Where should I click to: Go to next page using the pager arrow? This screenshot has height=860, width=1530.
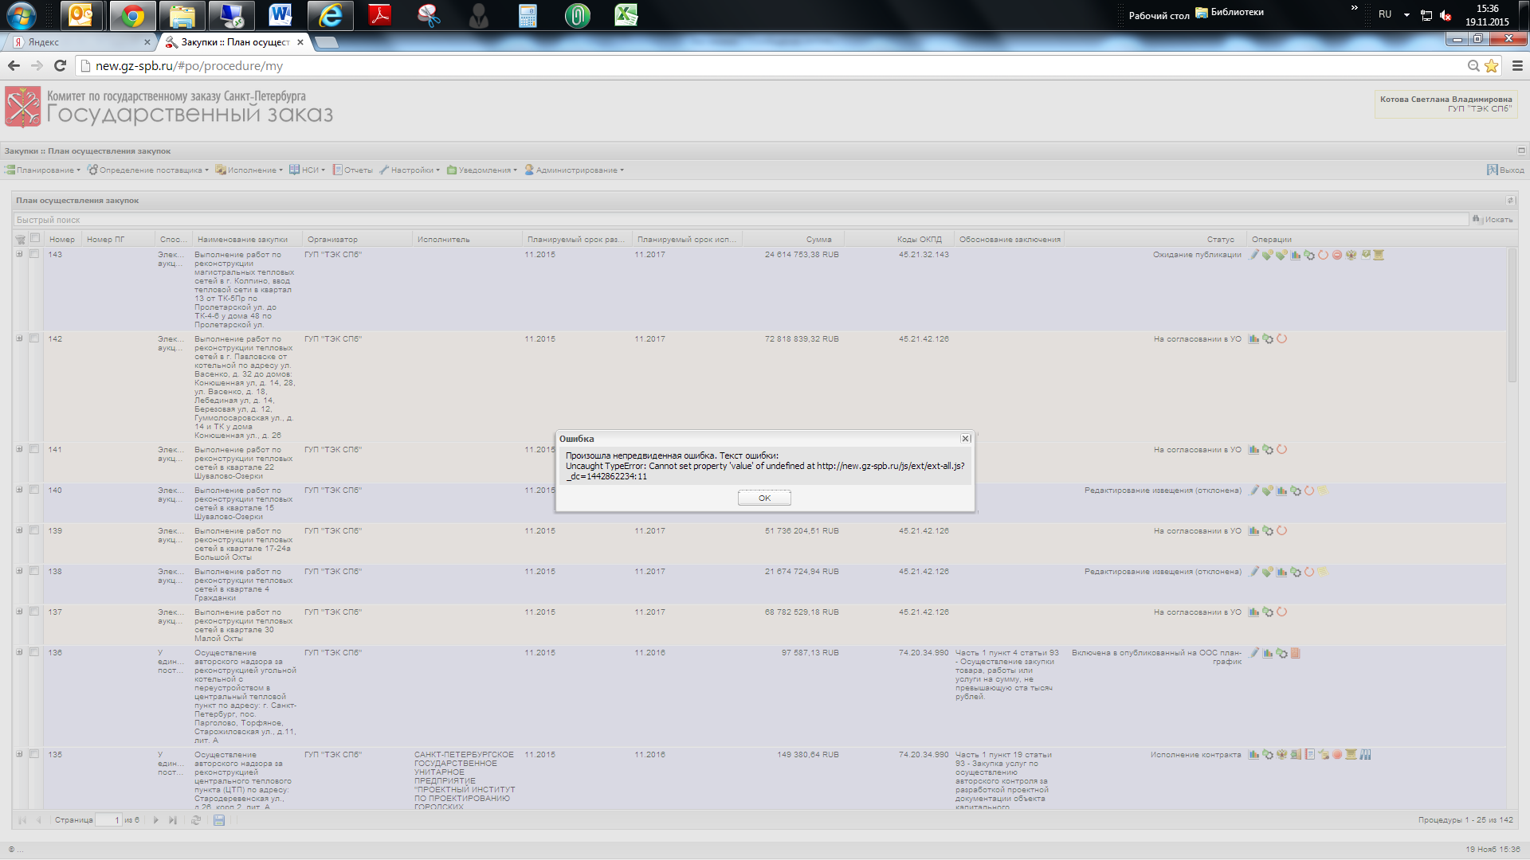point(156,820)
